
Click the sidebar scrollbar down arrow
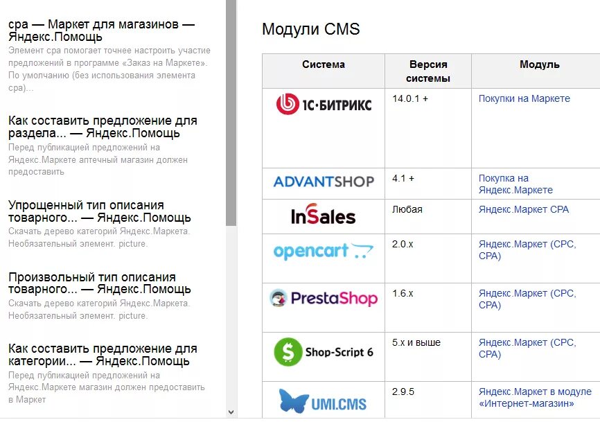click(231, 412)
